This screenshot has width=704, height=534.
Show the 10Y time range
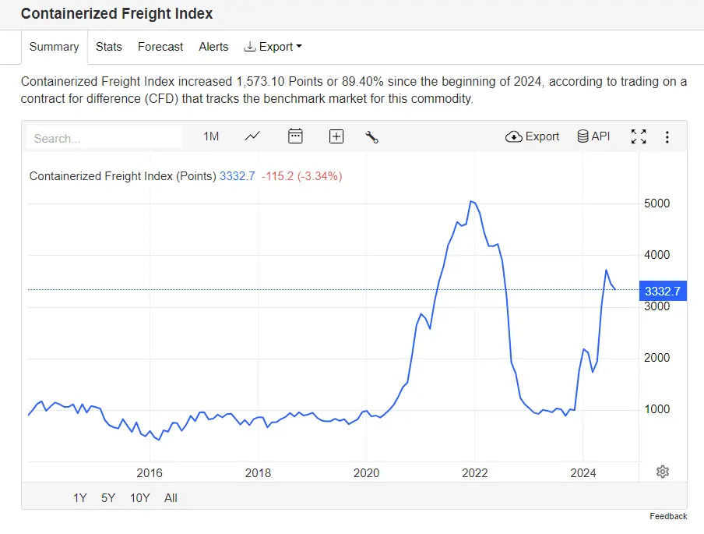coord(140,497)
